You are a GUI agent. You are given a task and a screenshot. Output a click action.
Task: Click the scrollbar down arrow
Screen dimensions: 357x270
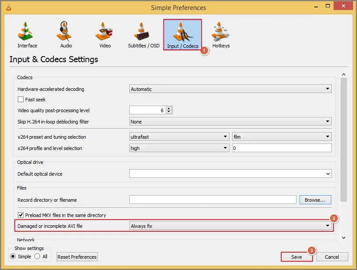(x=344, y=238)
